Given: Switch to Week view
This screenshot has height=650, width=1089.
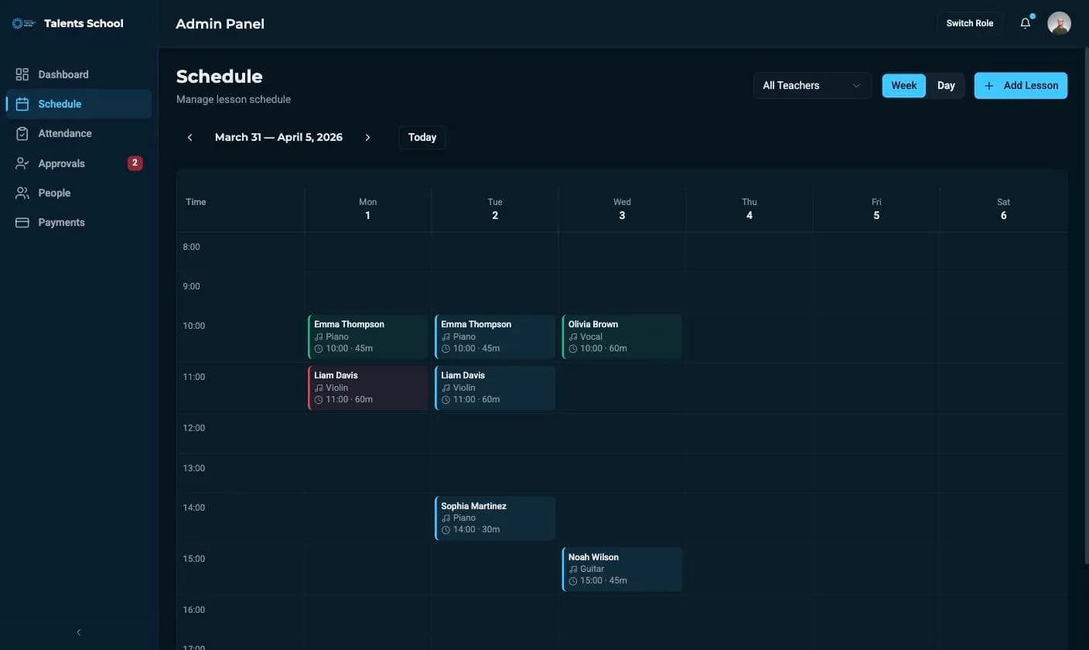Looking at the screenshot, I should [903, 86].
